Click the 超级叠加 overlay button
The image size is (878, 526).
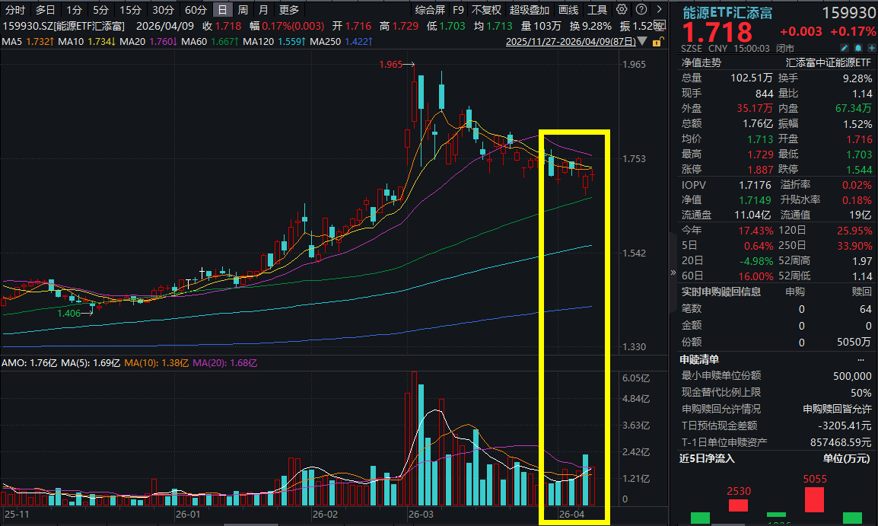point(530,10)
